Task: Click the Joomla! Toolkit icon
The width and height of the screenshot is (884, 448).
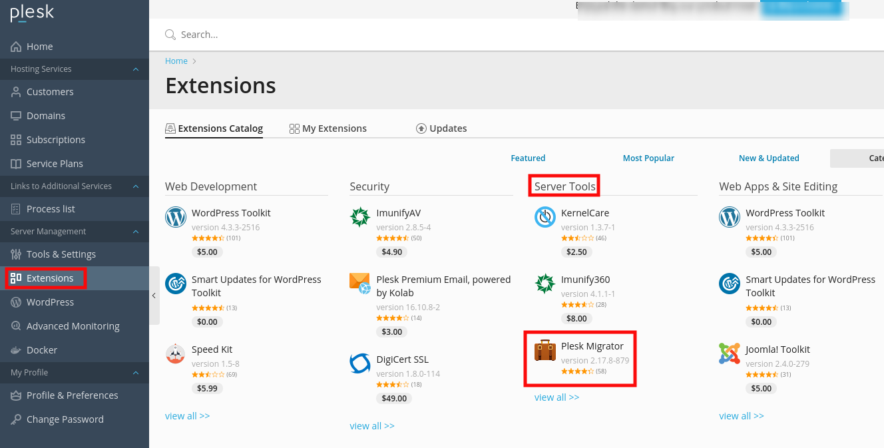Action: (x=730, y=353)
